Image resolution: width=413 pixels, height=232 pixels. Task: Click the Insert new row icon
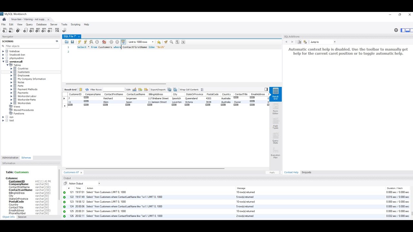tap(140, 90)
